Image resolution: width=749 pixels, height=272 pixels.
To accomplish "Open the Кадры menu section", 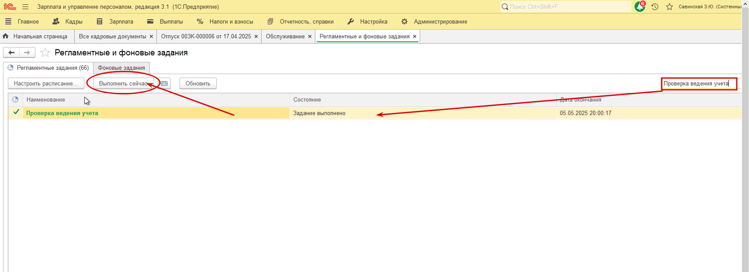I will pos(68,21).
